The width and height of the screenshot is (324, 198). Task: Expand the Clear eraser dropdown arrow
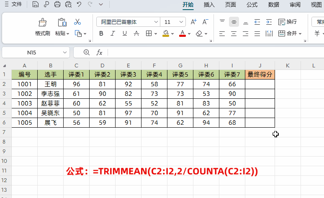point(206,33)
